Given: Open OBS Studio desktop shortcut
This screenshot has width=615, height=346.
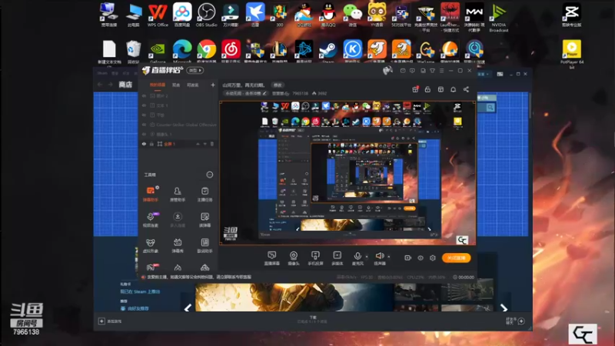Looking at the screenshot, I should point(206,15).
